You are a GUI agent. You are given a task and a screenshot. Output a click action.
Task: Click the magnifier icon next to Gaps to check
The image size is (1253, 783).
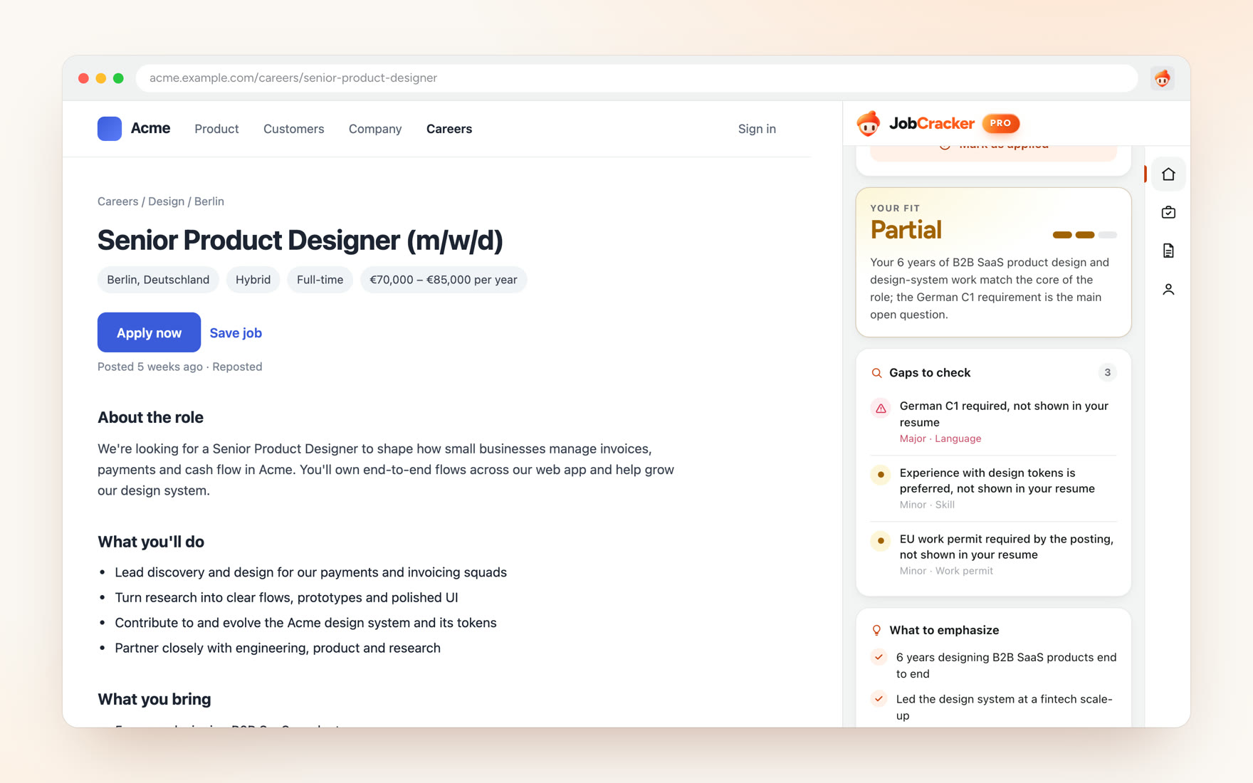[876, 373]
